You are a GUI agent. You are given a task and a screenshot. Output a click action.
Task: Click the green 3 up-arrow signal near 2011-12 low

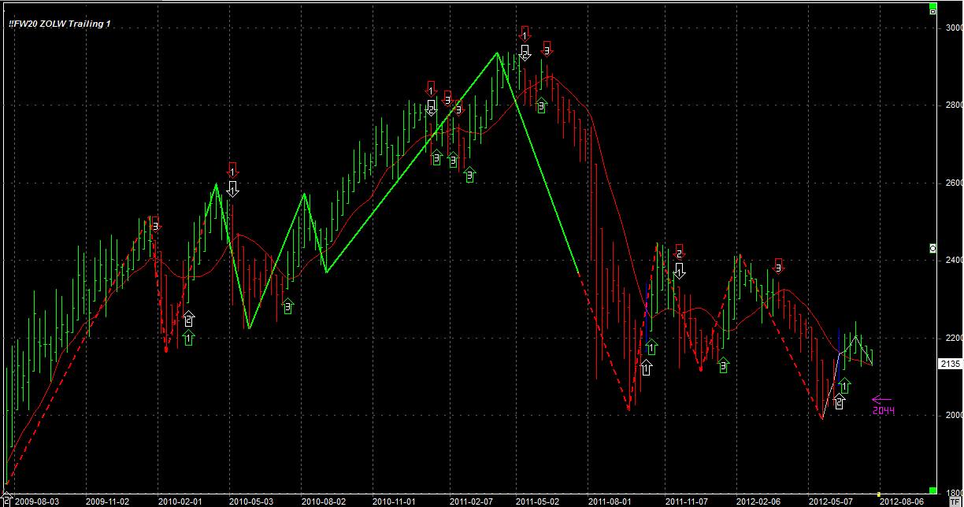[x=723, y=365]
